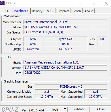
Task: Click the Close button at bottom
Action: pos(101,109)
